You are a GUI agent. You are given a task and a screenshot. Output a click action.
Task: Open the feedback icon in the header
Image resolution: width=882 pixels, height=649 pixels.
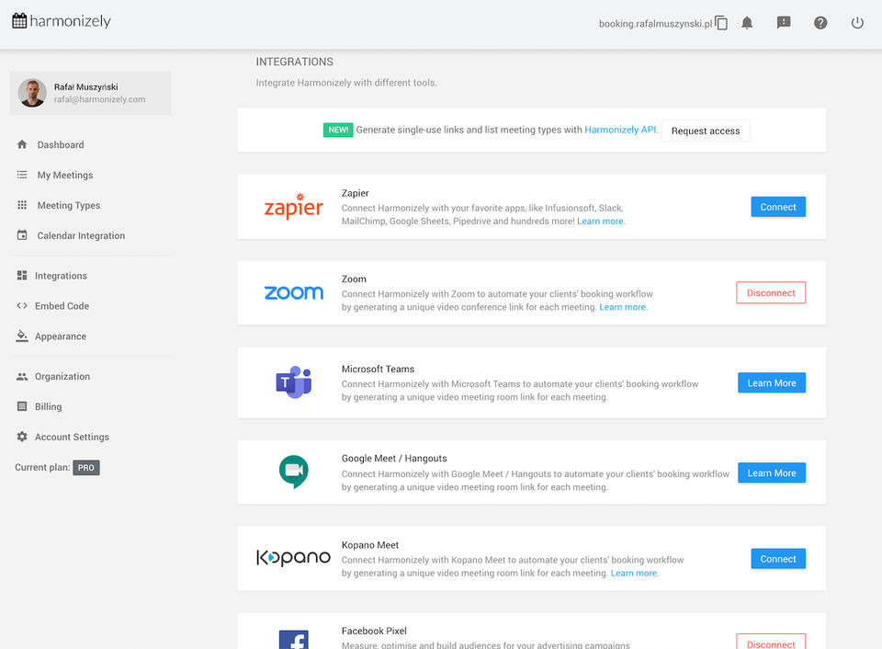pyautogui.click(x=784, y=23)
